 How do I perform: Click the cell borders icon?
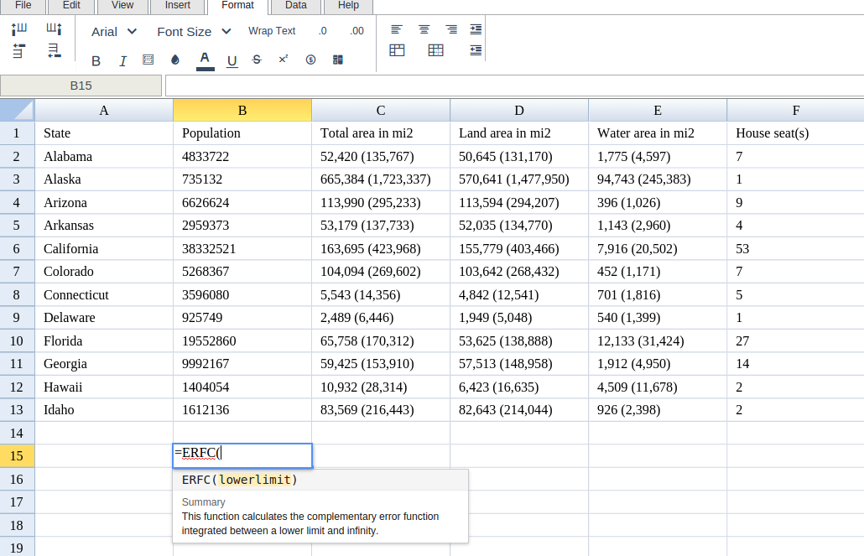point(148,60)
